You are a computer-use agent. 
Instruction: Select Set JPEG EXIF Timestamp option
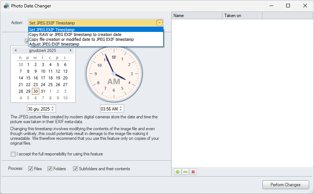pos(96,30)
